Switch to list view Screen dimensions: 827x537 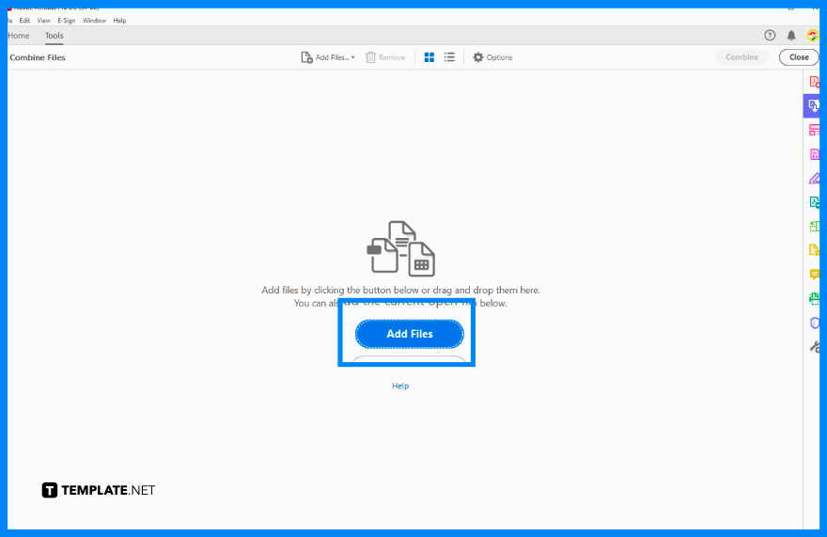tap(449, 57)
